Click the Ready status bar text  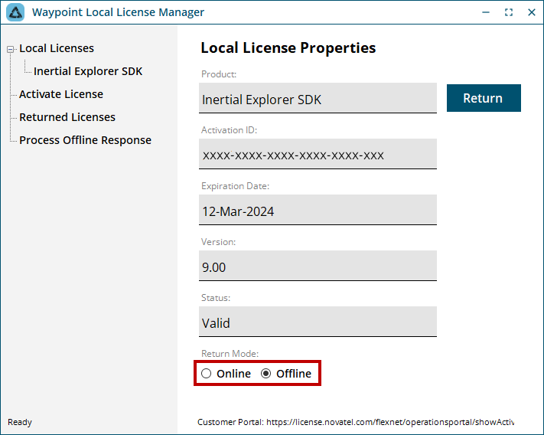[x=20, y=422]
